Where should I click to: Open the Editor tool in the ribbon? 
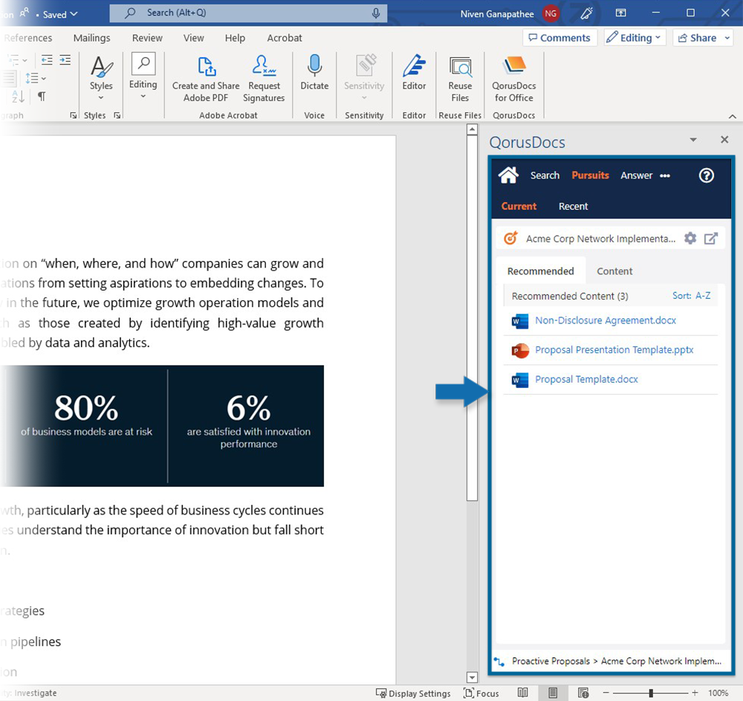pyautogui.click(x=414, y=73)
